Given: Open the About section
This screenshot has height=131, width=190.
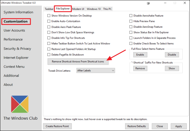Looking at the screenshot, I should pyautogui.click(x=8, y=85).
